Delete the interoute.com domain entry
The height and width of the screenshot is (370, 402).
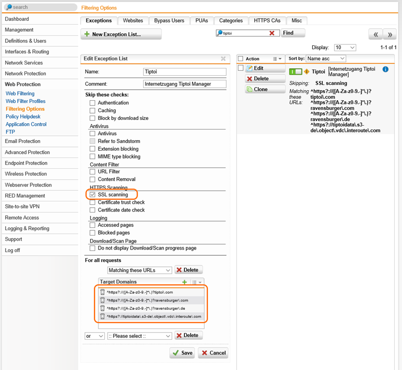102,317
